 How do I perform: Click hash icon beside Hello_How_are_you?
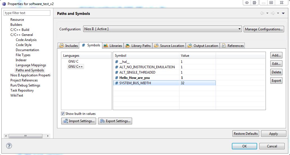(x=117, y=78)
